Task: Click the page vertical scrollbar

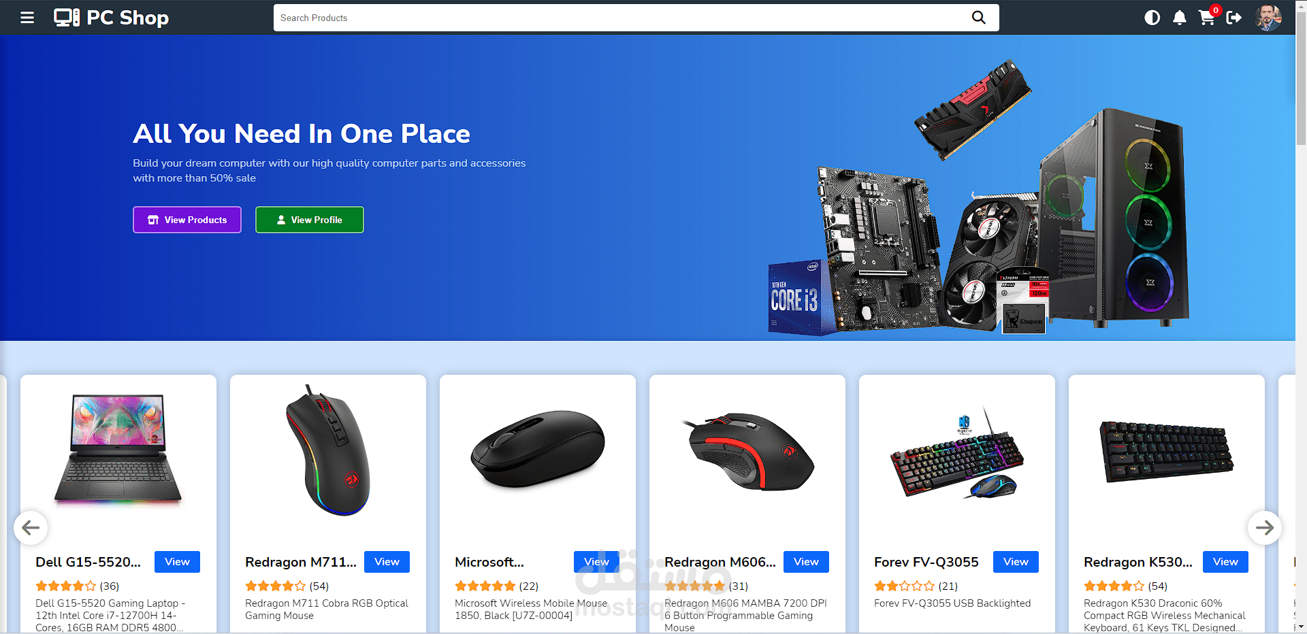Action: pos(1301,317)
